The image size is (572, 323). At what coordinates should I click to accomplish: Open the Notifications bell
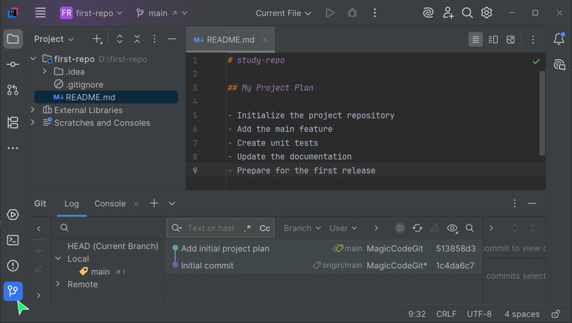click(559, 39)
